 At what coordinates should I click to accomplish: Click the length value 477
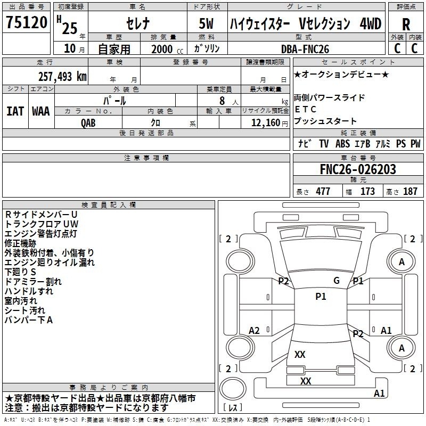click(323, 191)
